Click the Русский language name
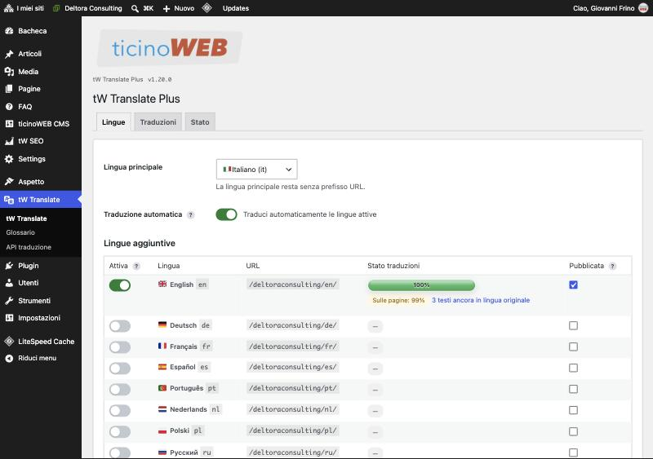 tap(184, 452)
